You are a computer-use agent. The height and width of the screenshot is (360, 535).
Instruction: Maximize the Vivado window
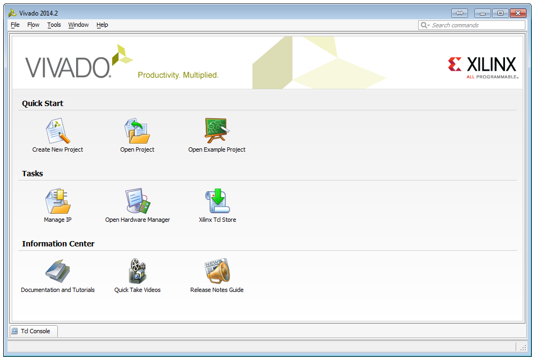[x=500, y=13]
